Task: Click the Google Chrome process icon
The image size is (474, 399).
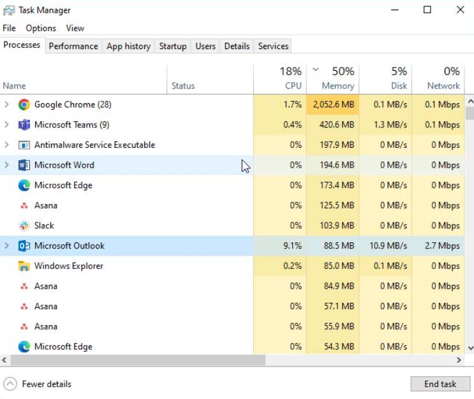Action: click(x=24, y=105)
